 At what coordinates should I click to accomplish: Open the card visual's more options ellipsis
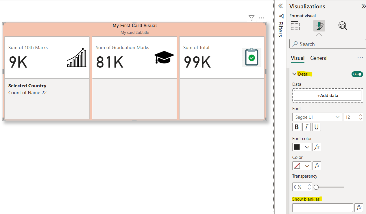(261, 18)
